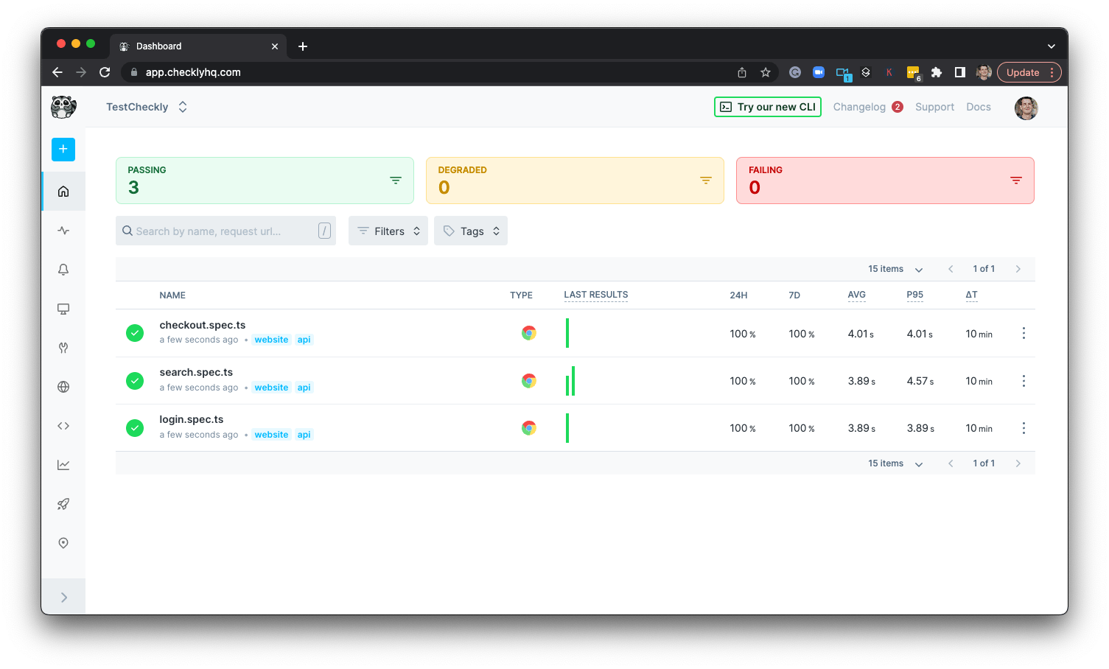Open the rocket deployments sidebar icon

point(63,504)
